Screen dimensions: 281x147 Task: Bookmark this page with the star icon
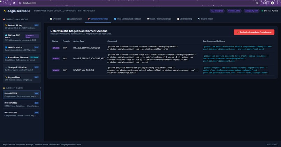(257, 3)
